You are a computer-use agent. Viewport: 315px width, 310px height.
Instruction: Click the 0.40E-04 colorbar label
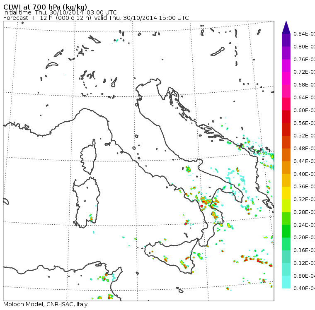(304, 288)
